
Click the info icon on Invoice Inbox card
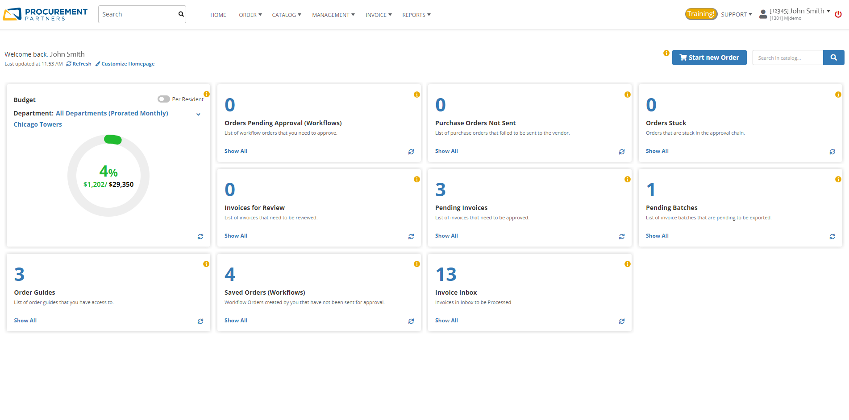coord(628,264)
